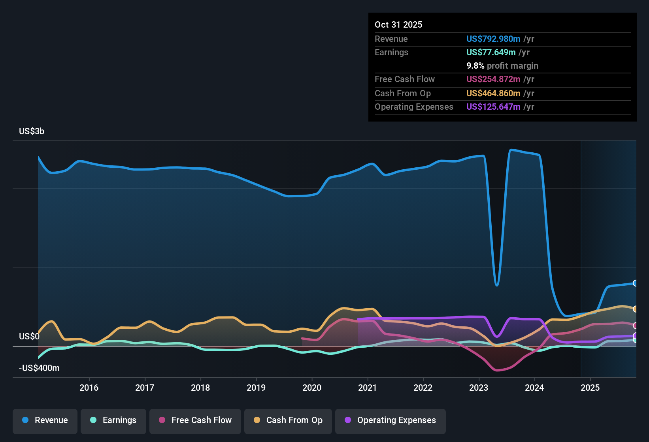Toggle the Earnings series visibility

113,420
